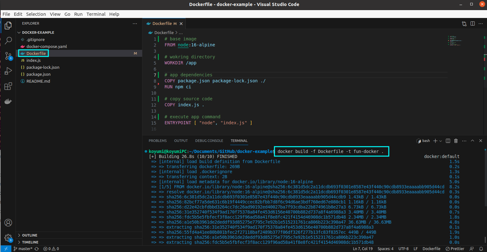The height and width of the screenshot is (252, 487).
Task: Open the Docker view in activity bar
Action: (x=8, y=102)
